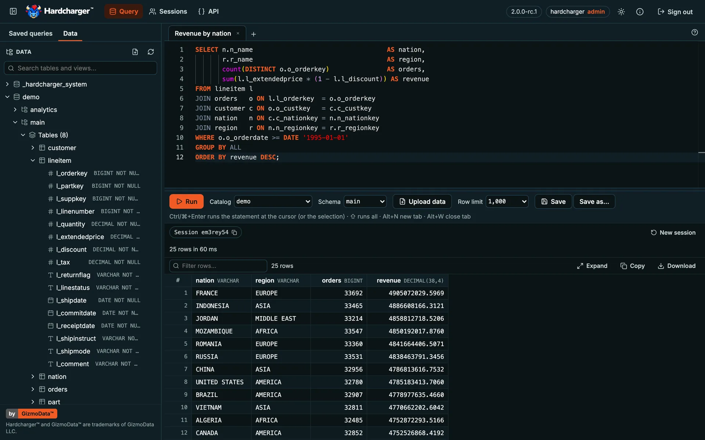The image size is (705, 440).
Task: Click the analytics schema icon
Action: pos(25,110)
